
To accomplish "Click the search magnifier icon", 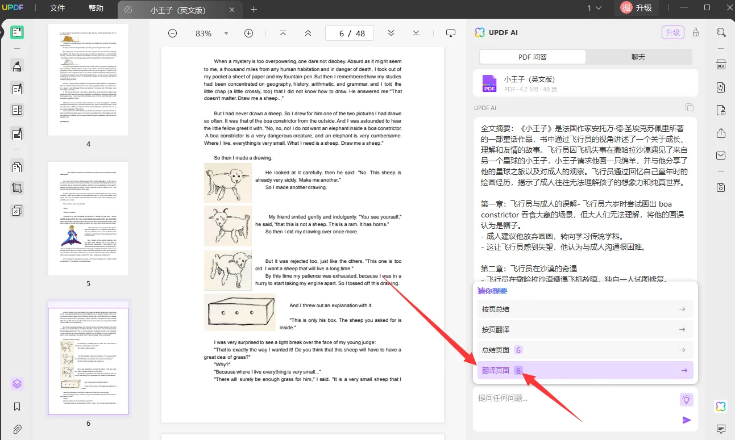I will [721, 33].
